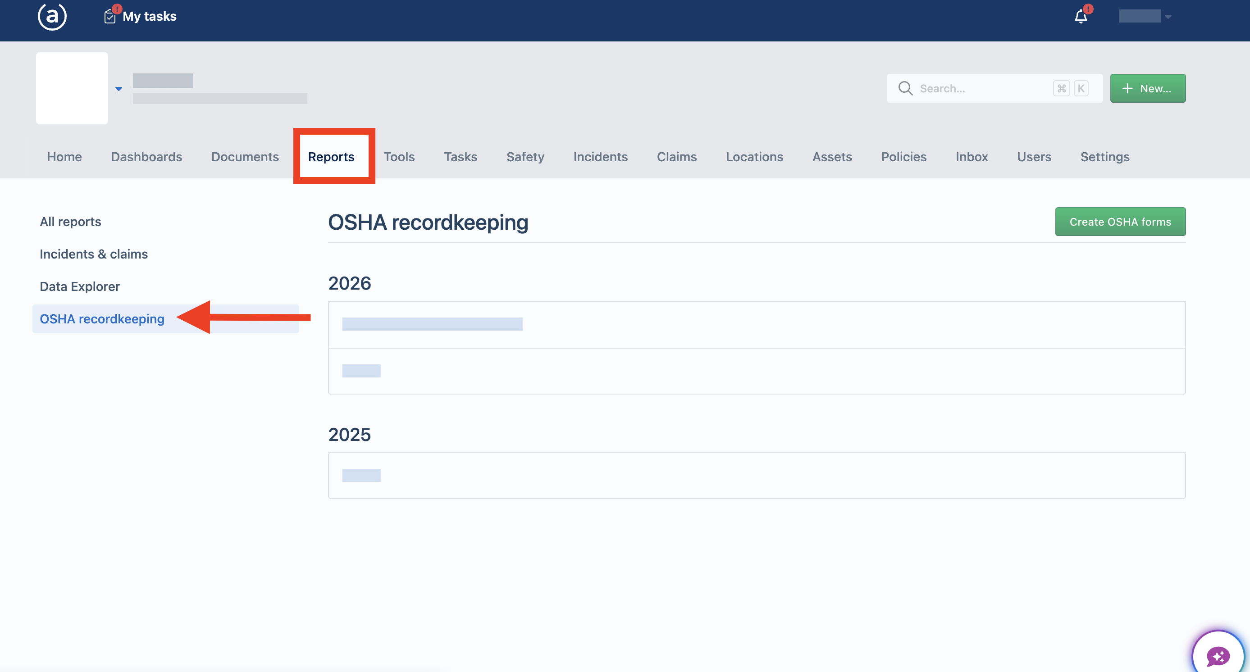Click the organization logo thumbnail

pyautogui.click(x=72, y=88)
